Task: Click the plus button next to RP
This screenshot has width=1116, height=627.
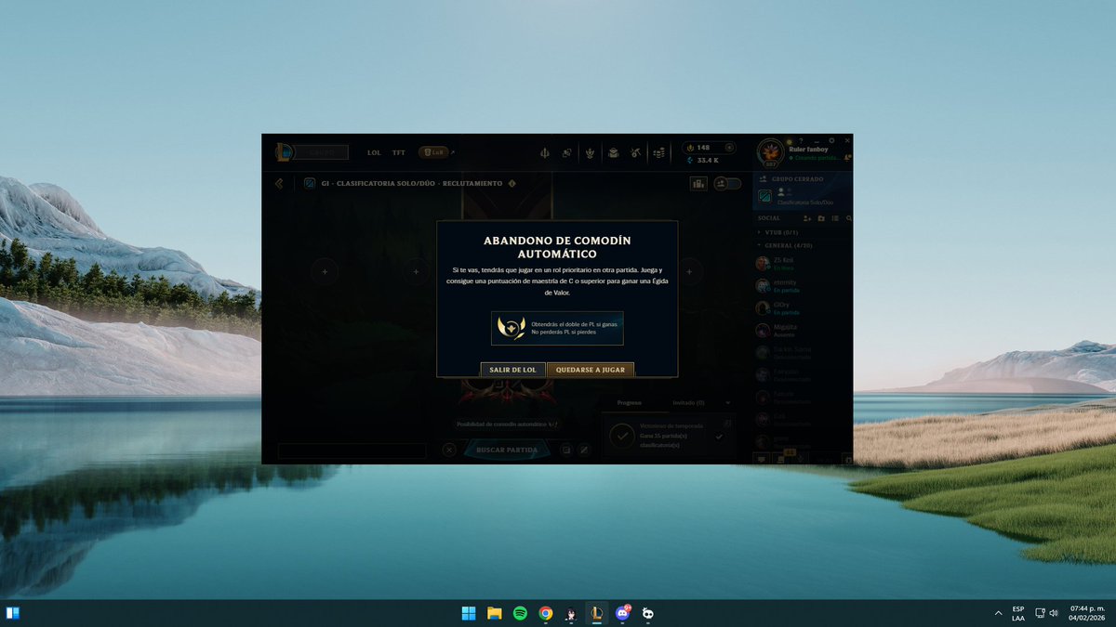Action: tap(729, 148)
